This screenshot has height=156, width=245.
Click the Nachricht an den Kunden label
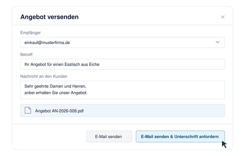tap(44, 76)
